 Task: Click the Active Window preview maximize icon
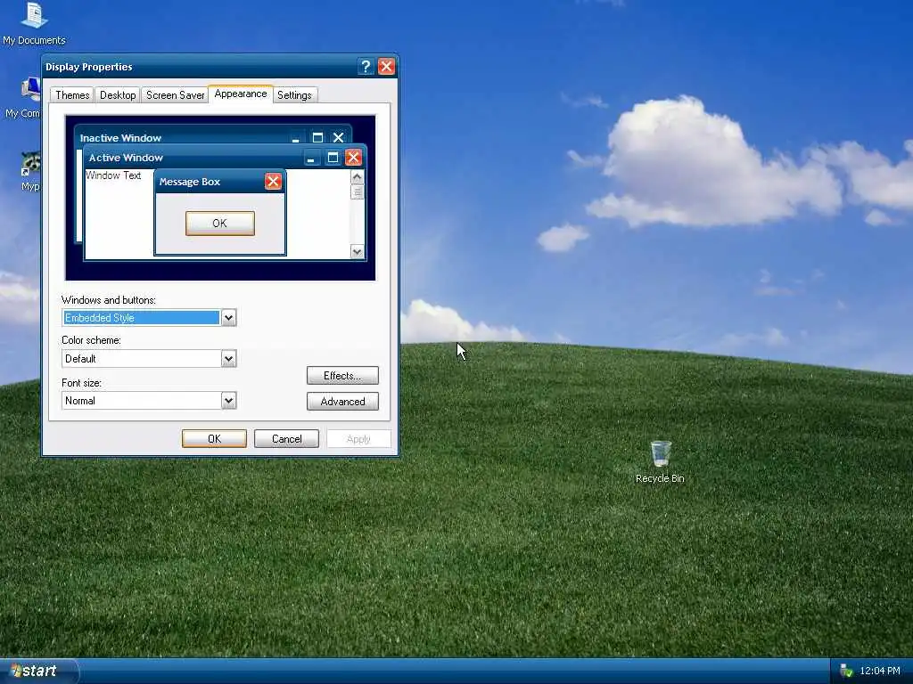[333, 157]
